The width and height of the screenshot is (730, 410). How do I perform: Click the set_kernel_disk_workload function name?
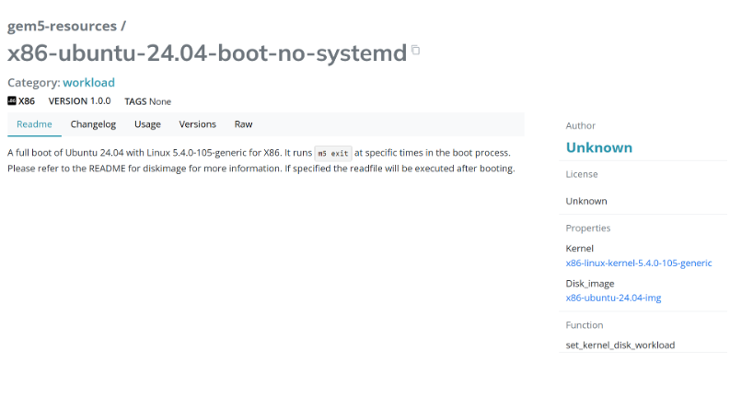coord(620,345)
